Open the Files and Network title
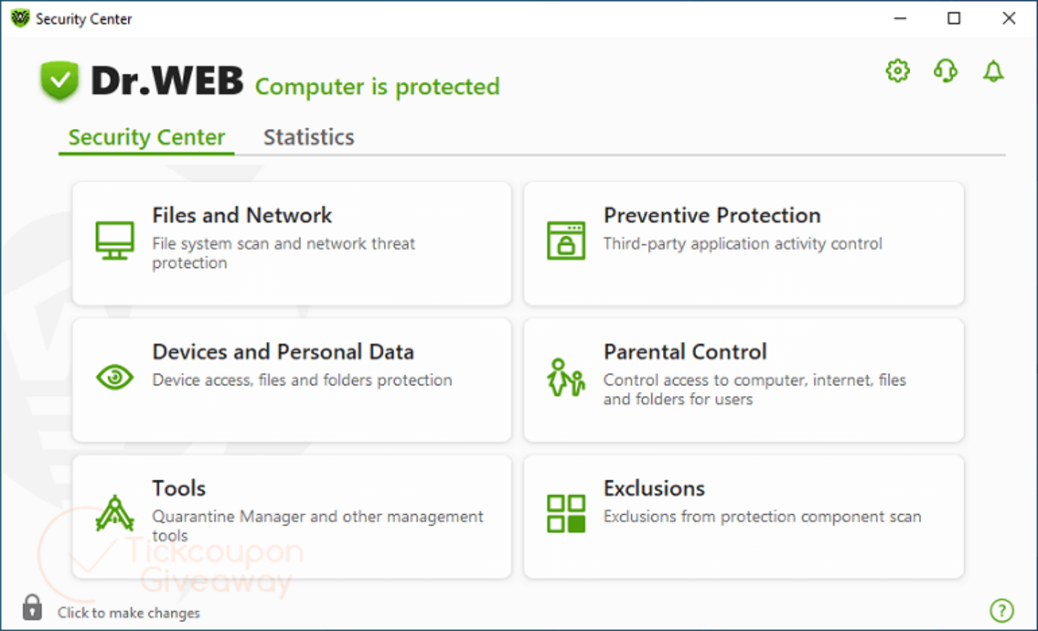Screen dimensions: 1038x631 (x=242, y=216)
